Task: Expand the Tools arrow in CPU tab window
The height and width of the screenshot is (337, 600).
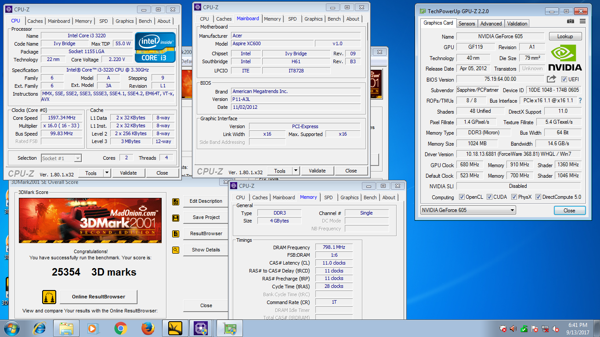Action: (x=107, y=173)
